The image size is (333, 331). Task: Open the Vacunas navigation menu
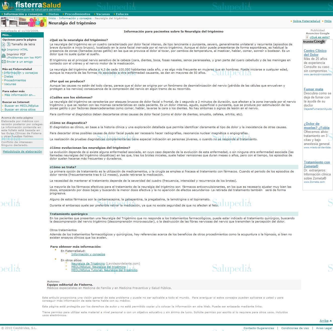[103, 14]
